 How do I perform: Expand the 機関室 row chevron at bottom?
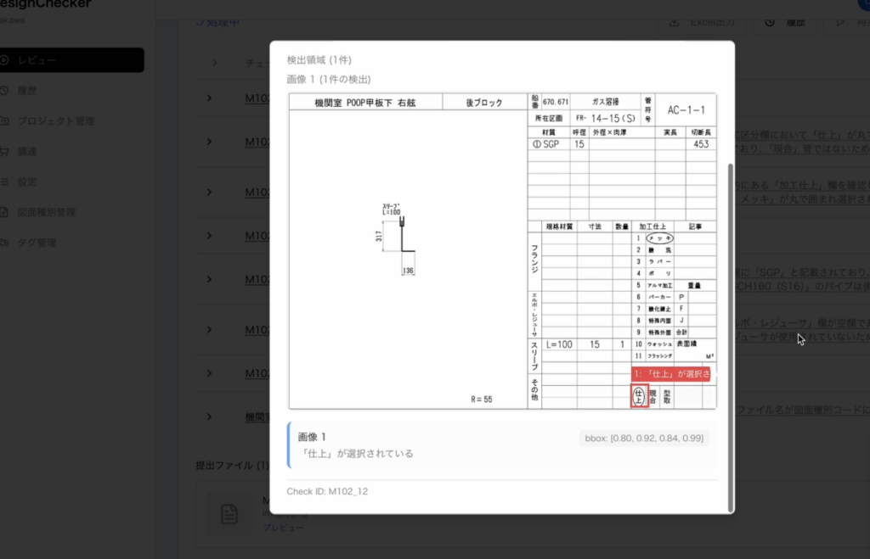pos(209,416)
